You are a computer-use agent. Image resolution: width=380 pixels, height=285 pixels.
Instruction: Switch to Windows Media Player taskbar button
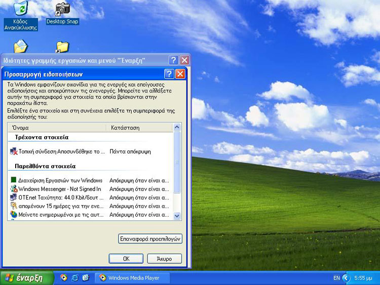[132, 278]
